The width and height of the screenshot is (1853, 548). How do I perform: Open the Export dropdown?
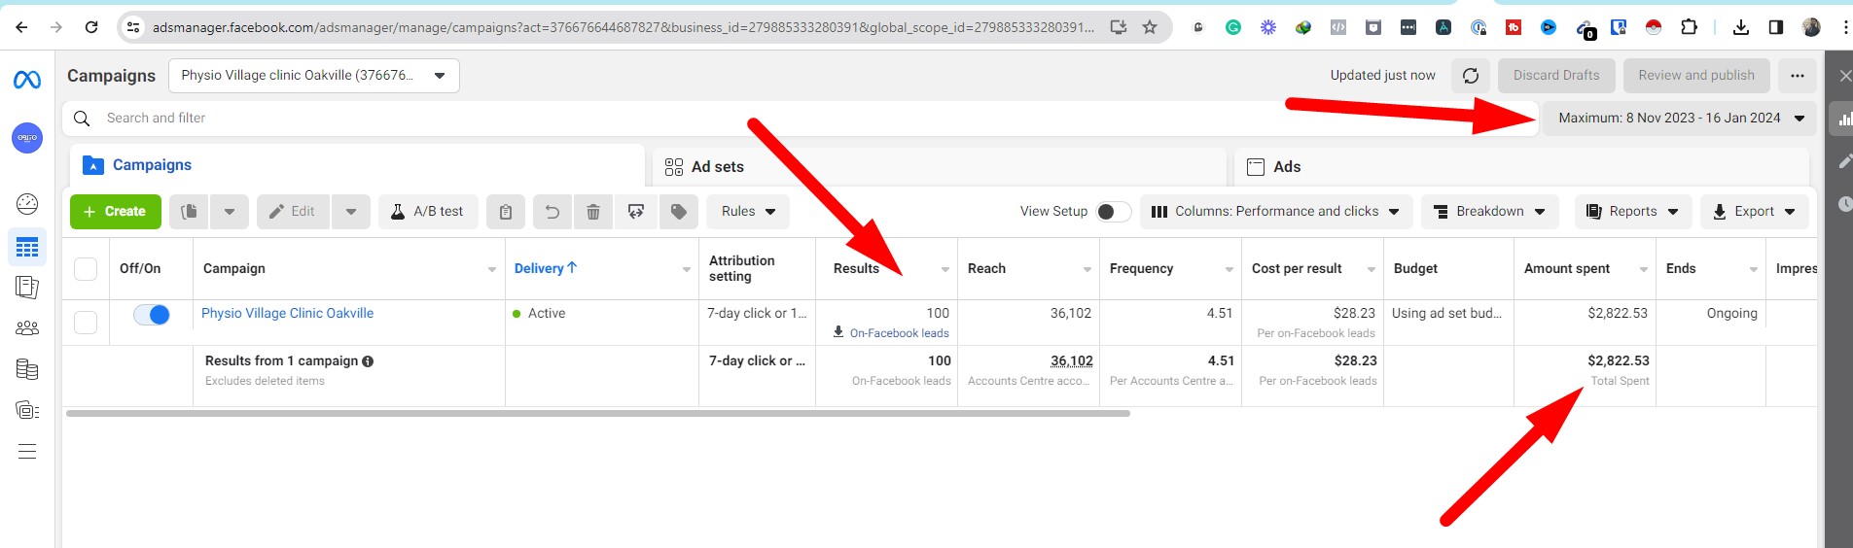pyautogui.click(x=1755, y=212)
